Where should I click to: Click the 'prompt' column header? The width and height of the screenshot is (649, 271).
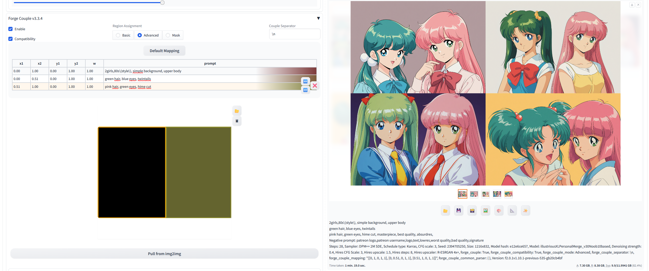point(210,64)
